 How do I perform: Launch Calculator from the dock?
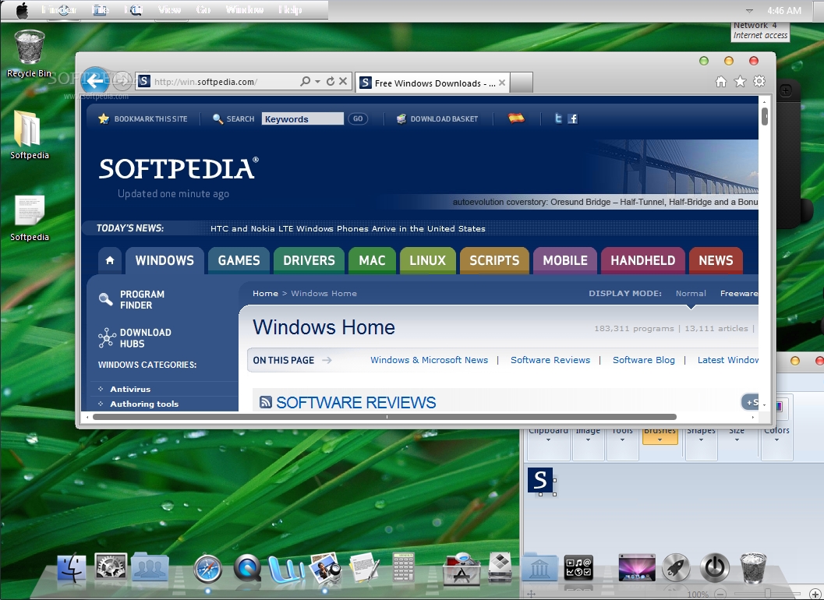coord(404,568)
